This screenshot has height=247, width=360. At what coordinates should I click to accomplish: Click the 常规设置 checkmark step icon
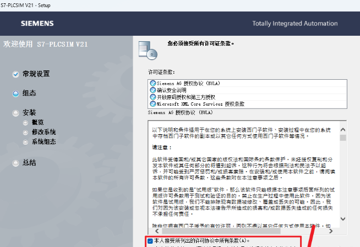[x=15, y=74]
